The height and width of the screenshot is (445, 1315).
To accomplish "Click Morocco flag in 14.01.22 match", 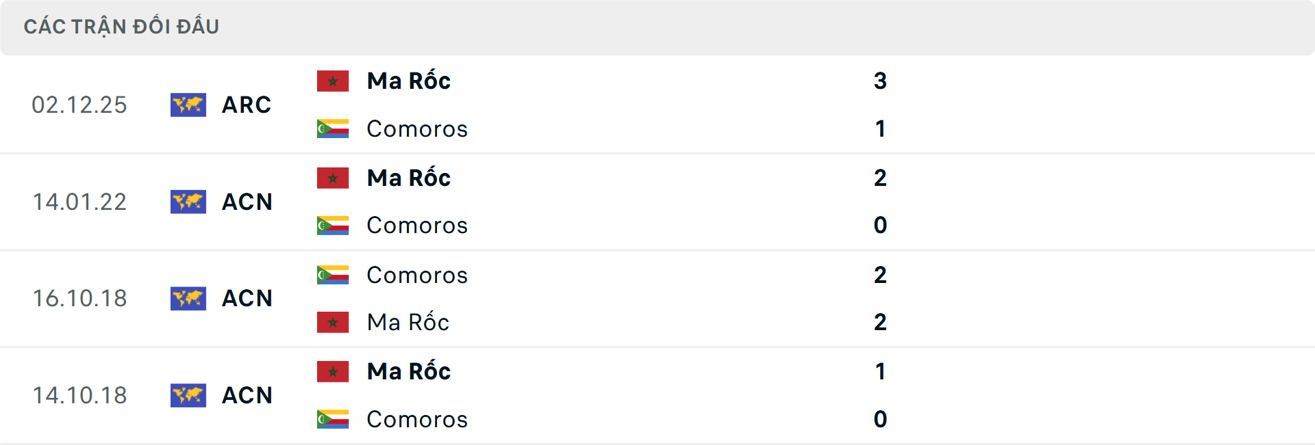I will coord(333,178).
